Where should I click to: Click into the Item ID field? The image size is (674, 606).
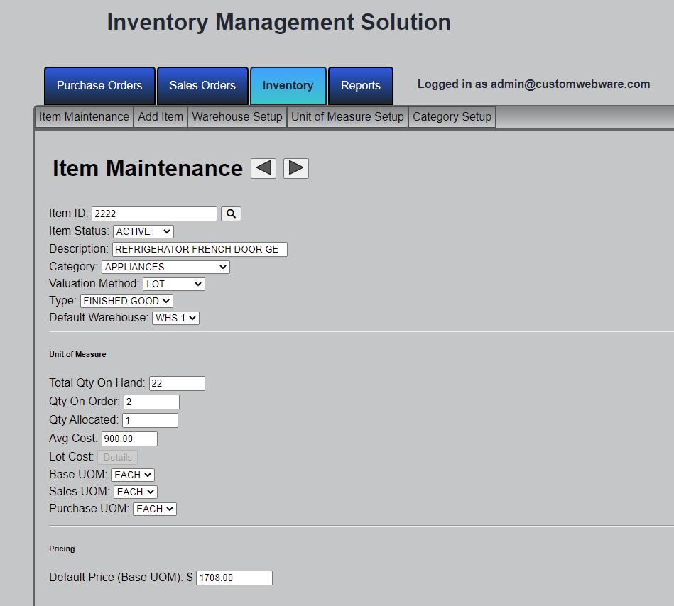(x=154, y=214)
